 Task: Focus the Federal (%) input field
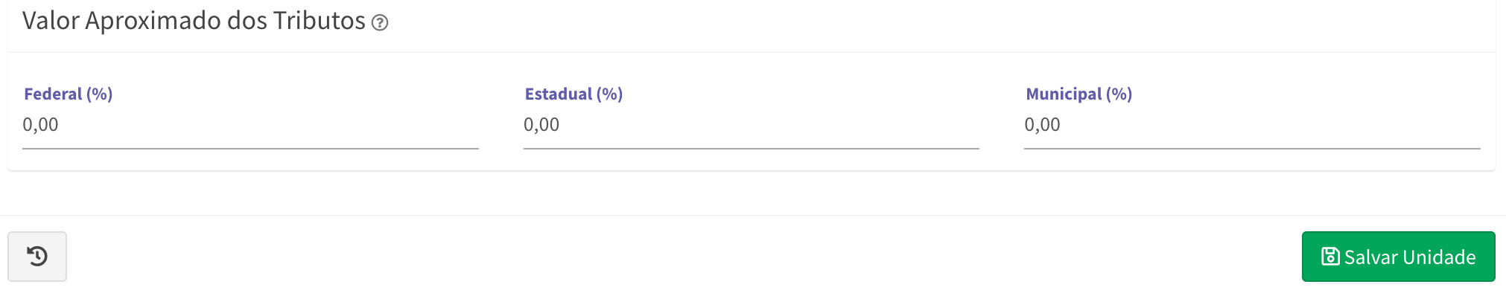point(250,125)
